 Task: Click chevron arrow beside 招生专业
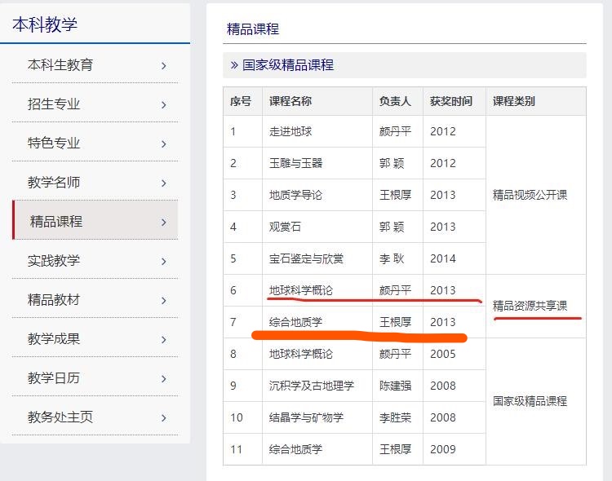(x=164, y=104)
